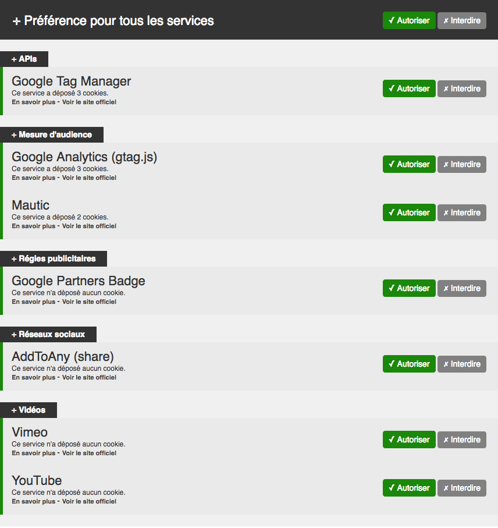Image resolution: width=498 pixels, height=528 pixels.
Task: Open En savoir plus for Google Tag Manager
Action: pos(33,102)
